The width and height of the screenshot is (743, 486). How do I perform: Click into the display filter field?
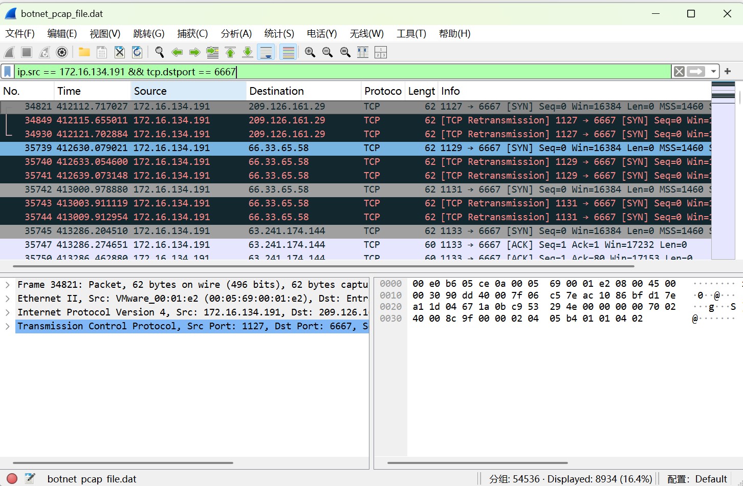pyautogui.click(x=343, y=72)
